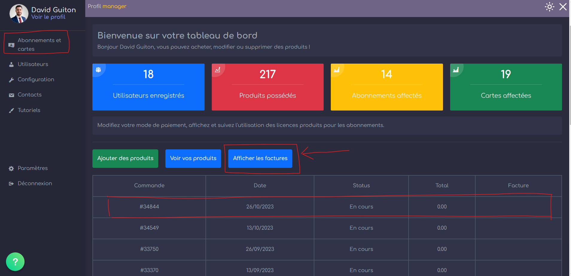Select the blue Utilisateurs enregistrés card
The image size is (571, 276).
click(148, 87)
